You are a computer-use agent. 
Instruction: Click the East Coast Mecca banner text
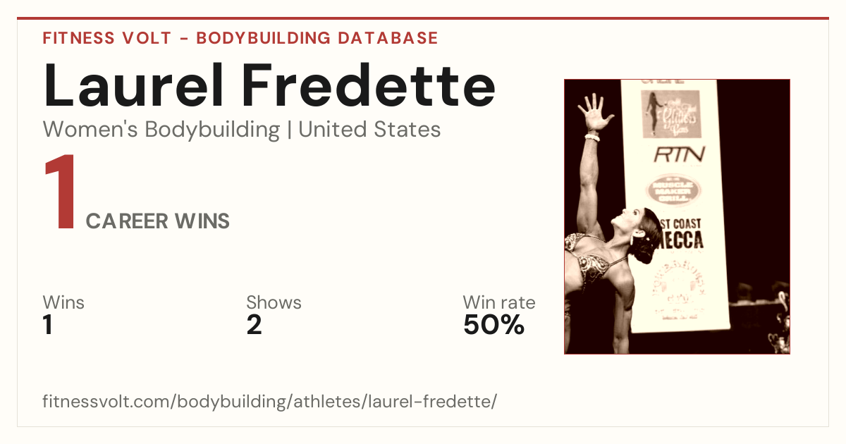(680, 234)
